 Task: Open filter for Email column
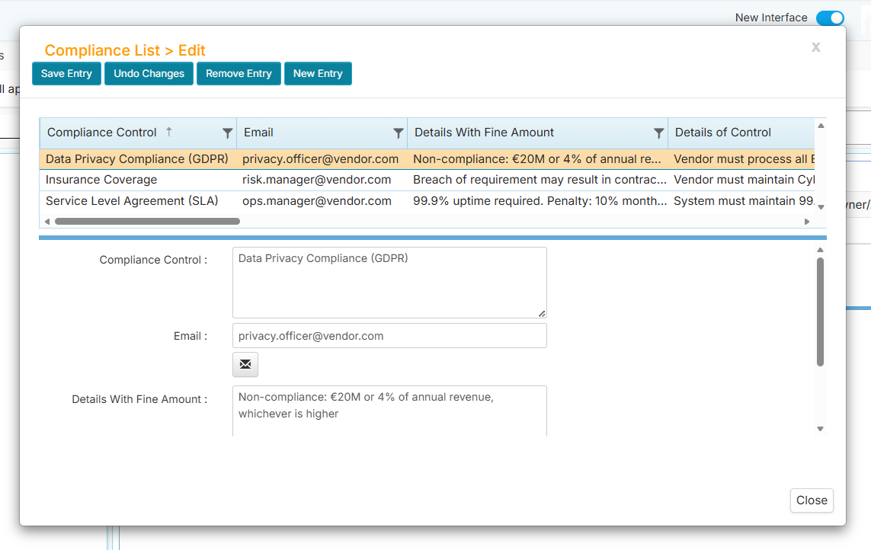tap(398, 133)
